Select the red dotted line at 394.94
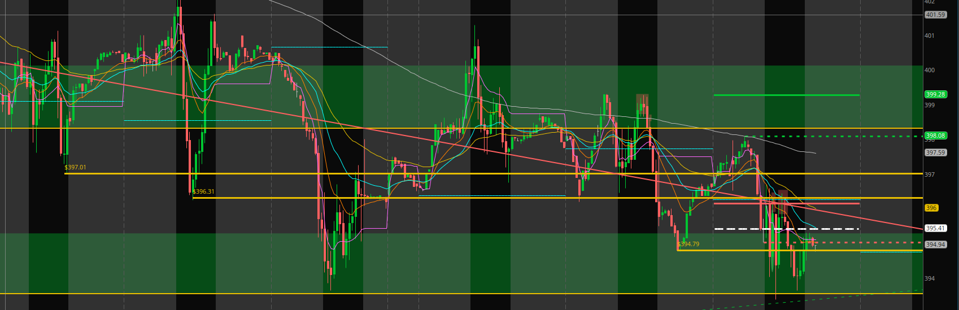The width and height of the screenshot is (959, 310). tap(843, 243)
